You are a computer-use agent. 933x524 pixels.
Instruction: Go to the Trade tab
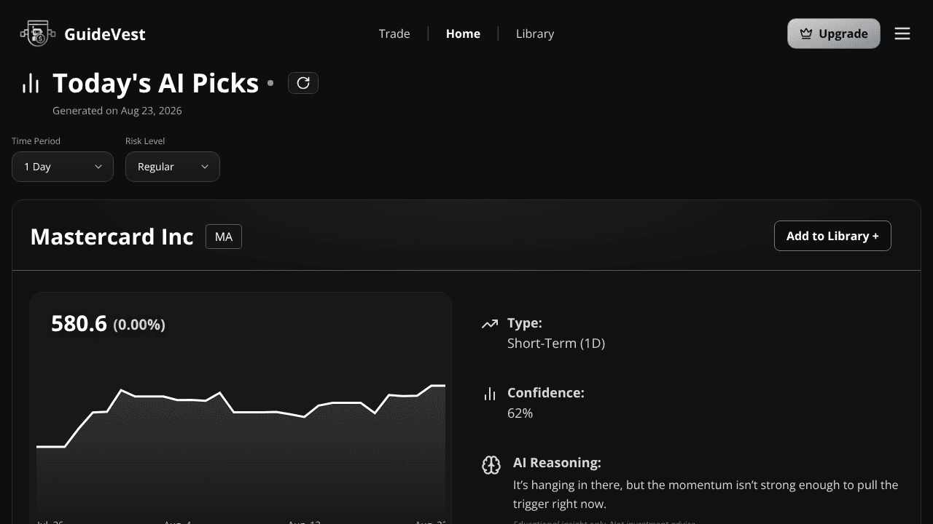point(394,33)
